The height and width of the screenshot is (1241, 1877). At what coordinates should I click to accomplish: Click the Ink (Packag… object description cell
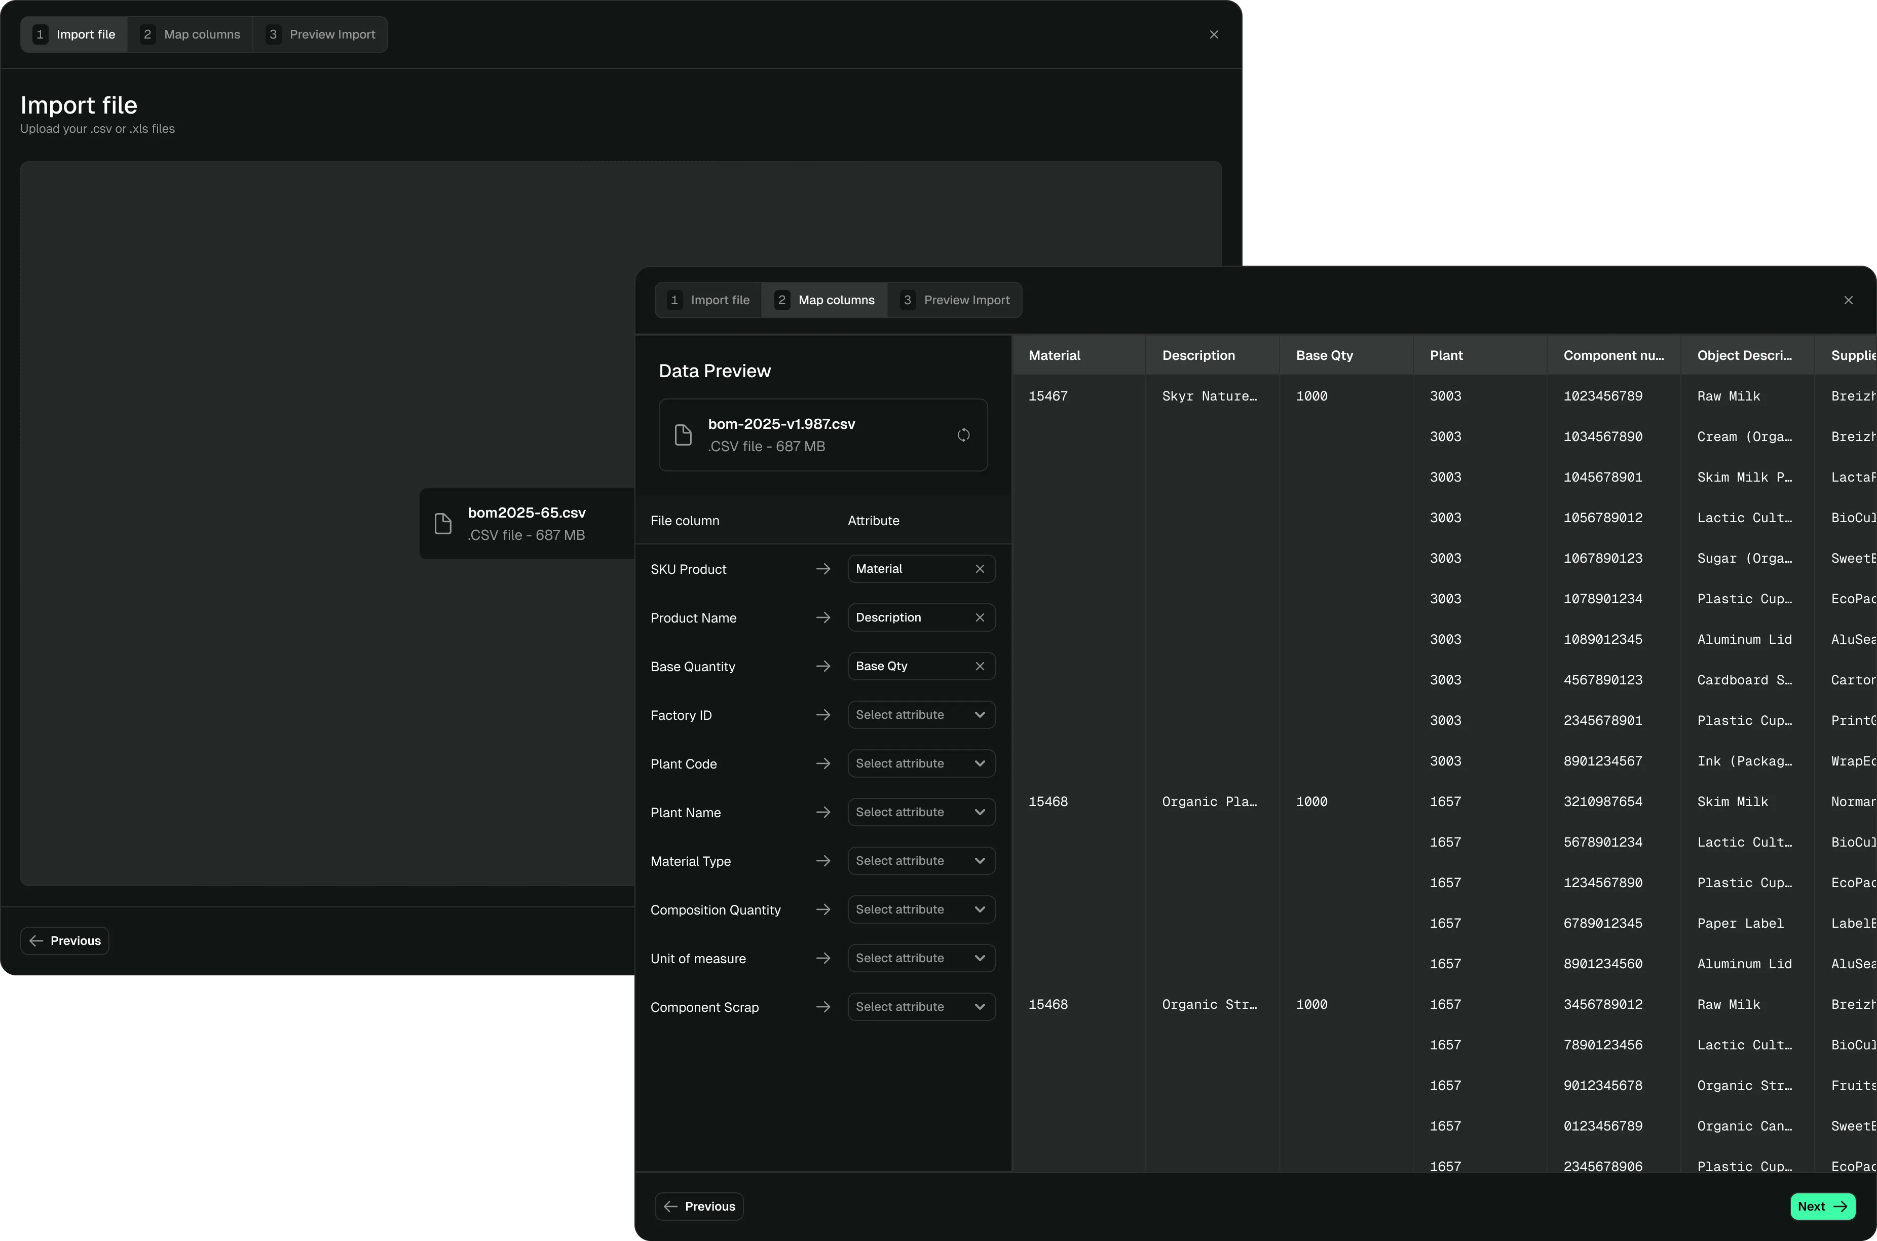[x=1744, y=761]
